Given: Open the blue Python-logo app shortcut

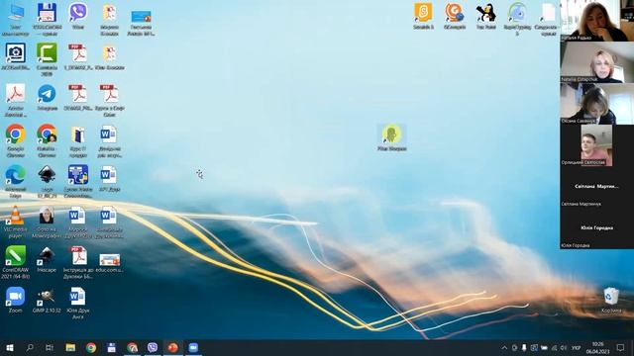Looking at the screenshot, I should click(x=78, y=181).
